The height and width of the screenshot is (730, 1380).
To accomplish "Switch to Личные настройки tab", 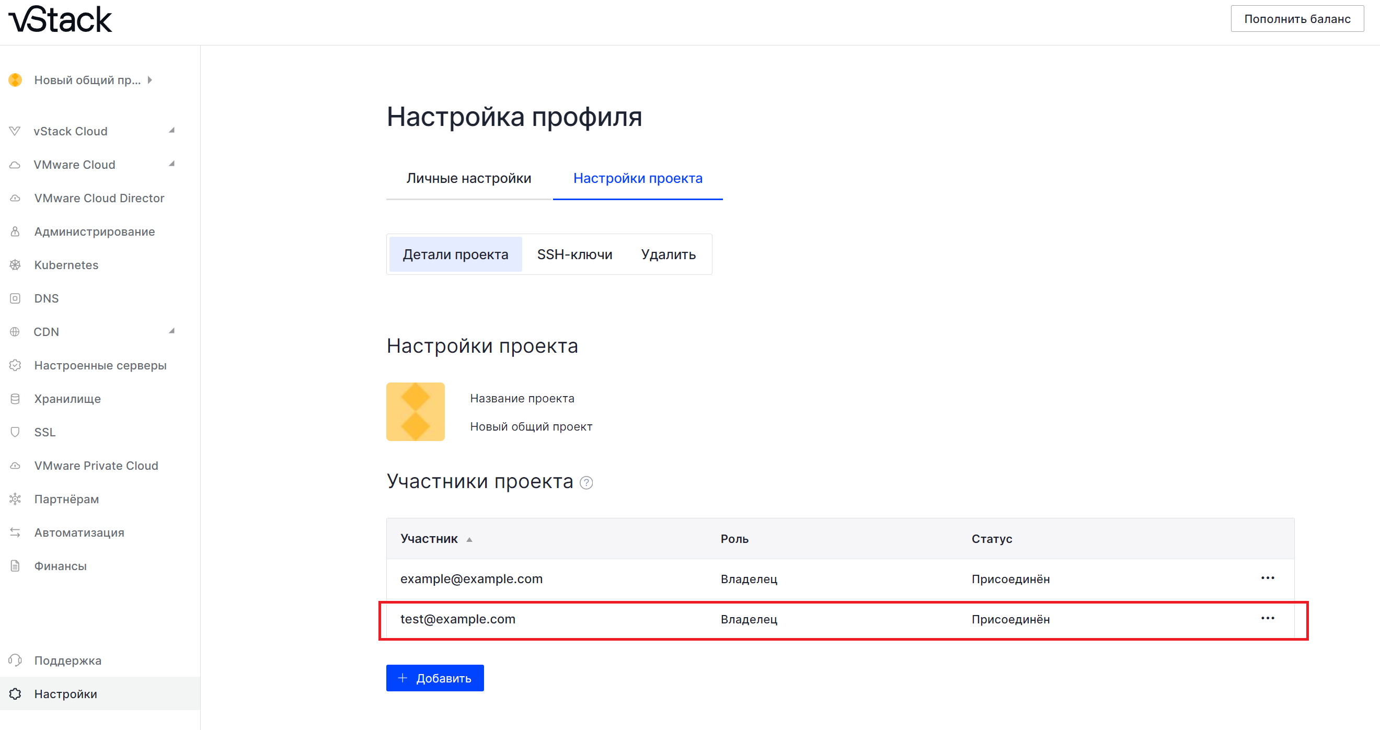I will [x=469, y=178].
